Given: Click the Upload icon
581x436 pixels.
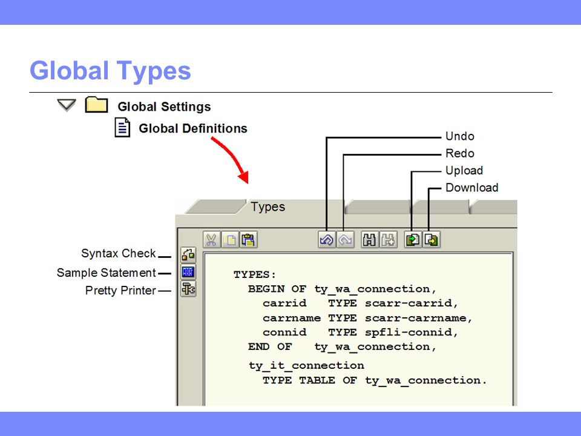Looking at the screenshot, I should (413, 240).
